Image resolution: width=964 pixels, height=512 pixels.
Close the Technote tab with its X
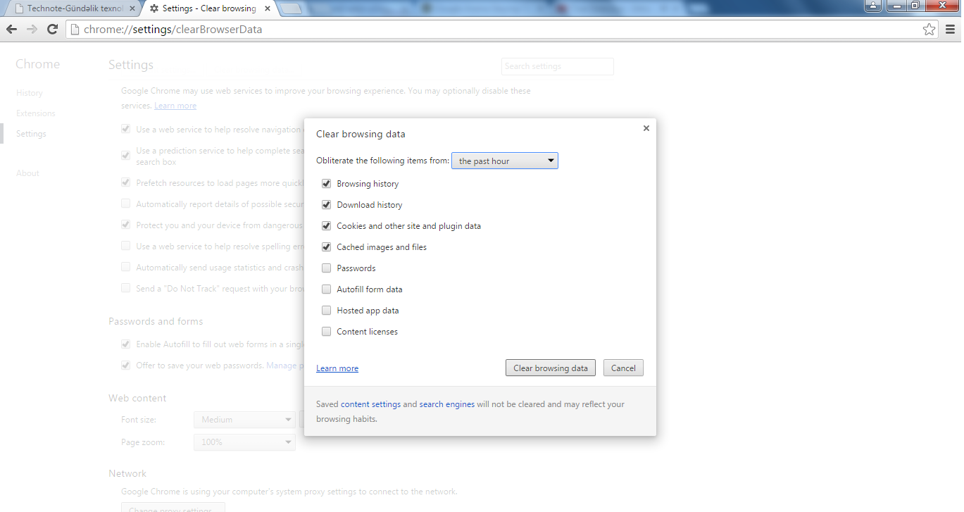(x=132, y=8)
